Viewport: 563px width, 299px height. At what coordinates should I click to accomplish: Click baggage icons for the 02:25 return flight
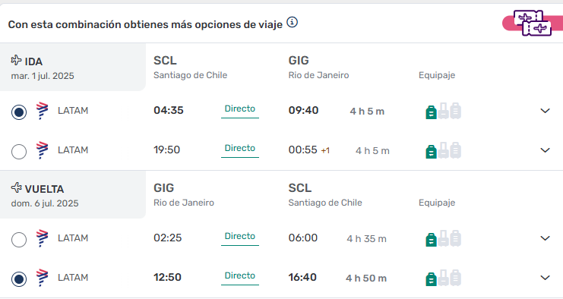(443, 238)
